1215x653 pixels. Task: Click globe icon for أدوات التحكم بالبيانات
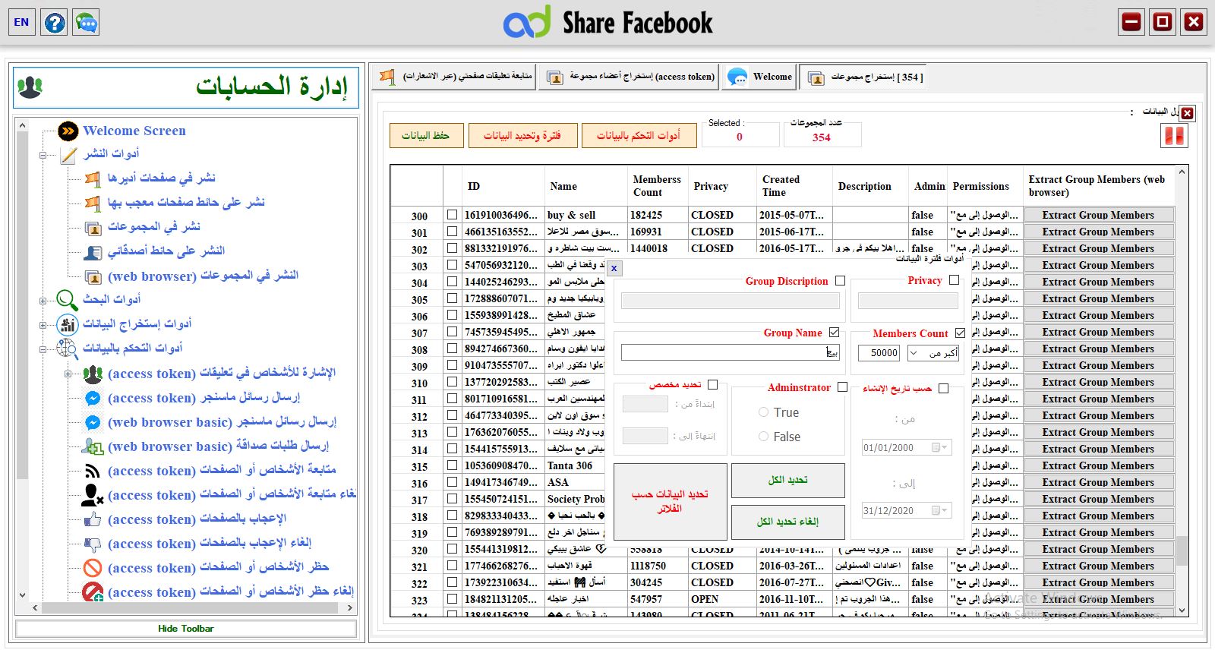click(68, 349)
